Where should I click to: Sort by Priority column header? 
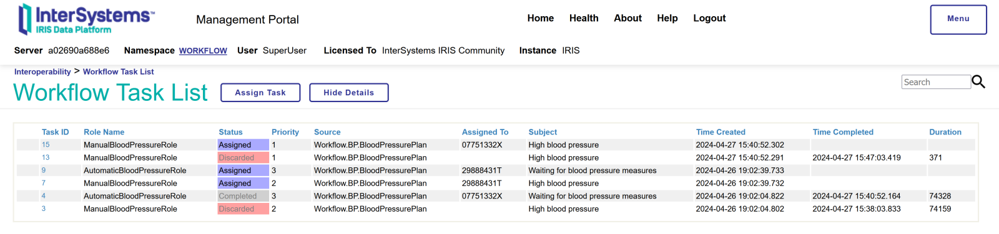coord(285,132)
